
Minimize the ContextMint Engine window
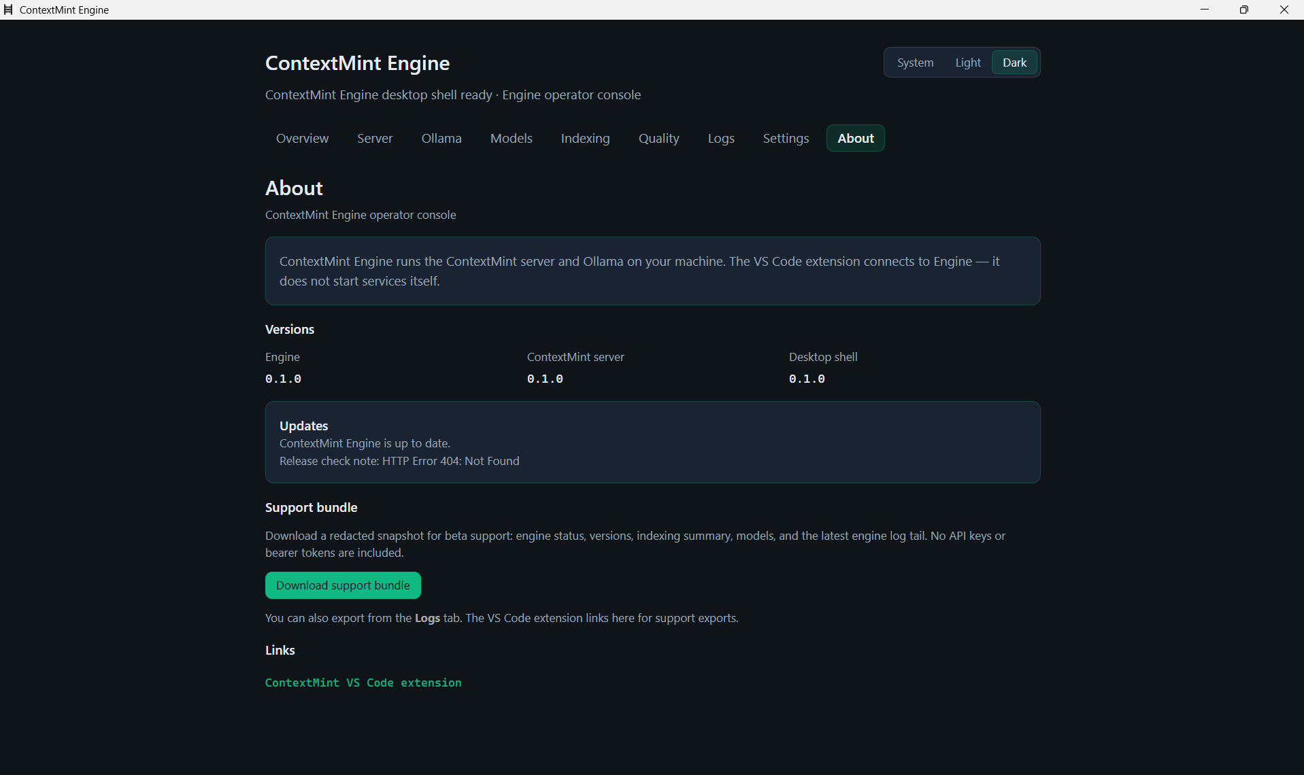coord(1205,10)
